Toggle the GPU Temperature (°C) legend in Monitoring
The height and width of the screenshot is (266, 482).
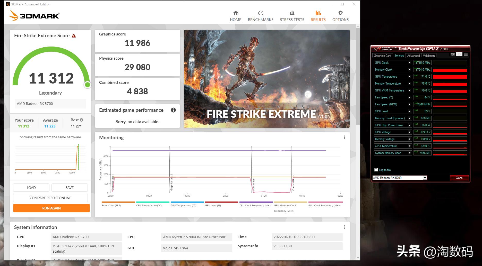click(183, 205)
